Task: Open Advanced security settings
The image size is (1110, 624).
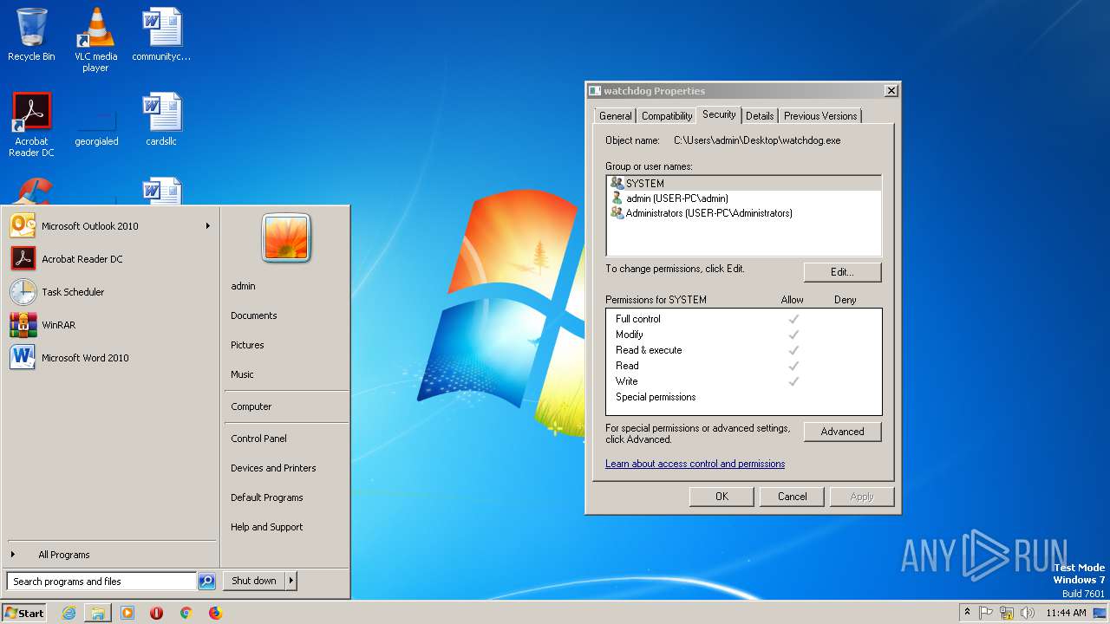Action: pyautogui.click(x=842, y=432)
